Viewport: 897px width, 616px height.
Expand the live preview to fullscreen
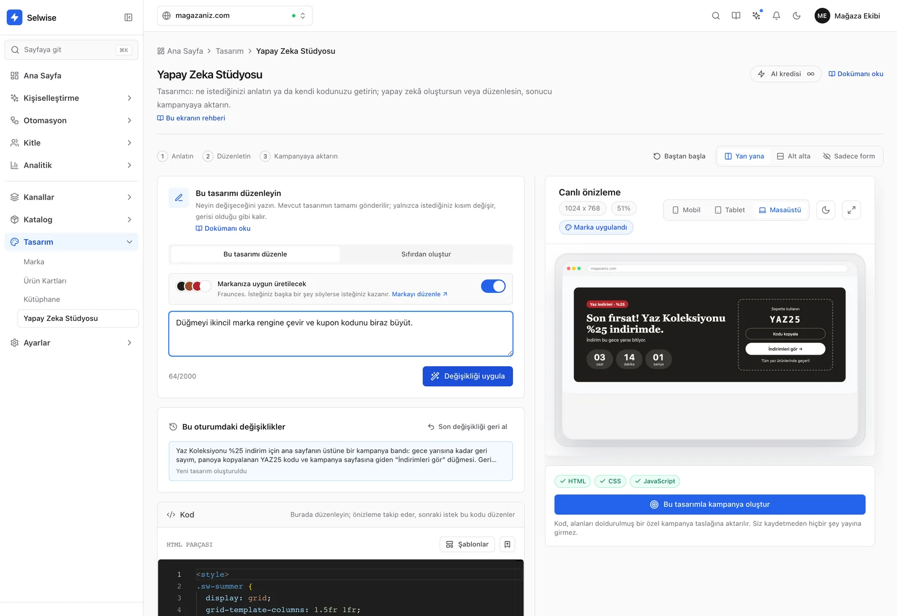tap(852, 210)
